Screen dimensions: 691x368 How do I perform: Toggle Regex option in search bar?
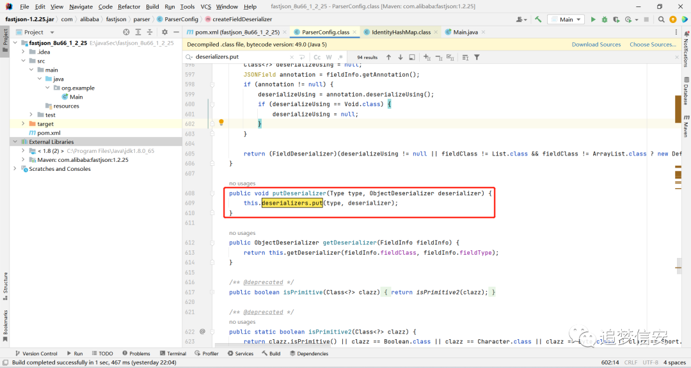coord(340,58)
